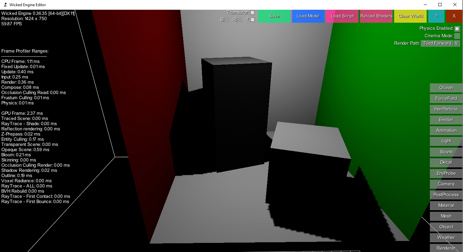The width and height of the screenshot is (463, 252).
Task: Toggle the T: translate checkbox
Action: click(253, 19)
